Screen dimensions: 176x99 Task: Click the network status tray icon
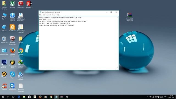point(153,97)
